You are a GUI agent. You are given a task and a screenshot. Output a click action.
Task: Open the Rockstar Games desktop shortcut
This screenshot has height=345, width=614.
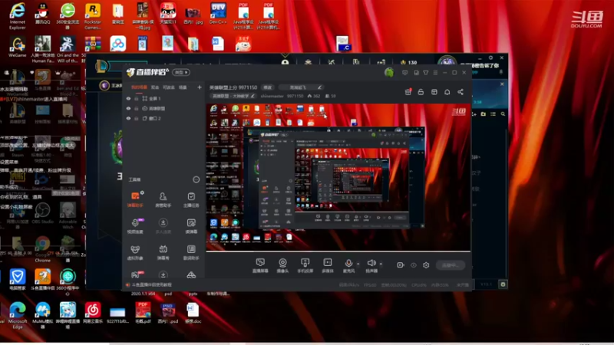[92, 15]
